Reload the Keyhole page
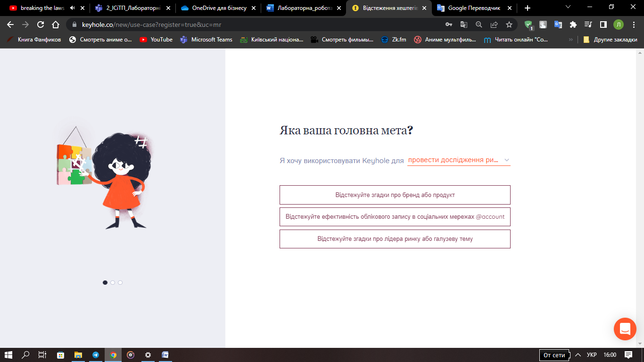Viewport: 644px width, 362px height. (41, 25)
